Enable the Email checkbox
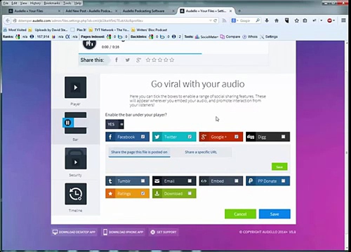This screenshot has width=351, height=252. 190,181
